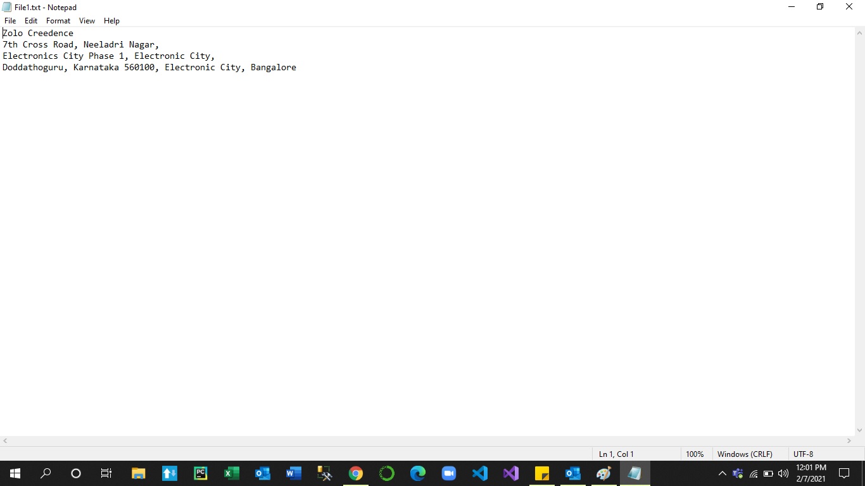
Task: Open the Help menu
Action: (111, 21)
